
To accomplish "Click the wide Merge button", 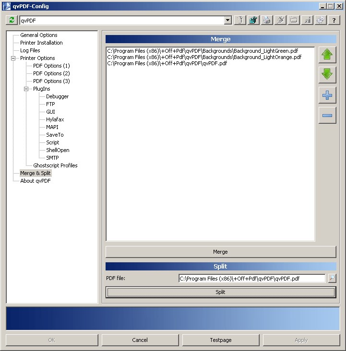I will point(220,252).
